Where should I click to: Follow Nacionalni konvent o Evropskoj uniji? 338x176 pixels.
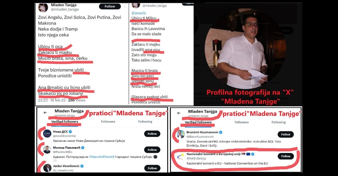[285, 156]
